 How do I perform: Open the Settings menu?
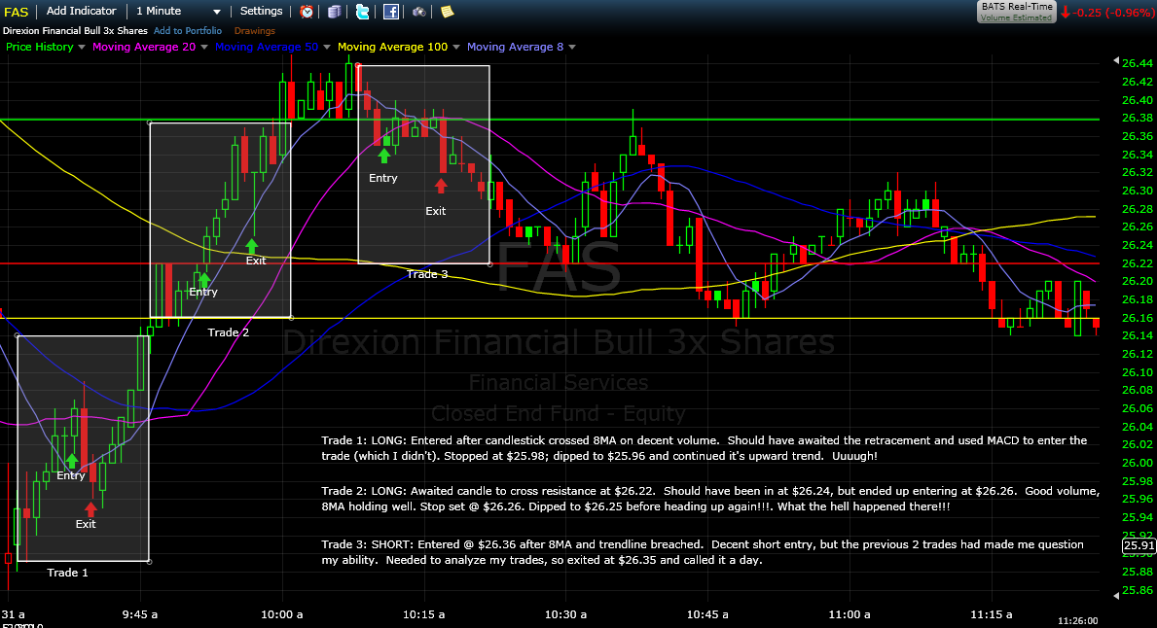(x=261, y=11)
